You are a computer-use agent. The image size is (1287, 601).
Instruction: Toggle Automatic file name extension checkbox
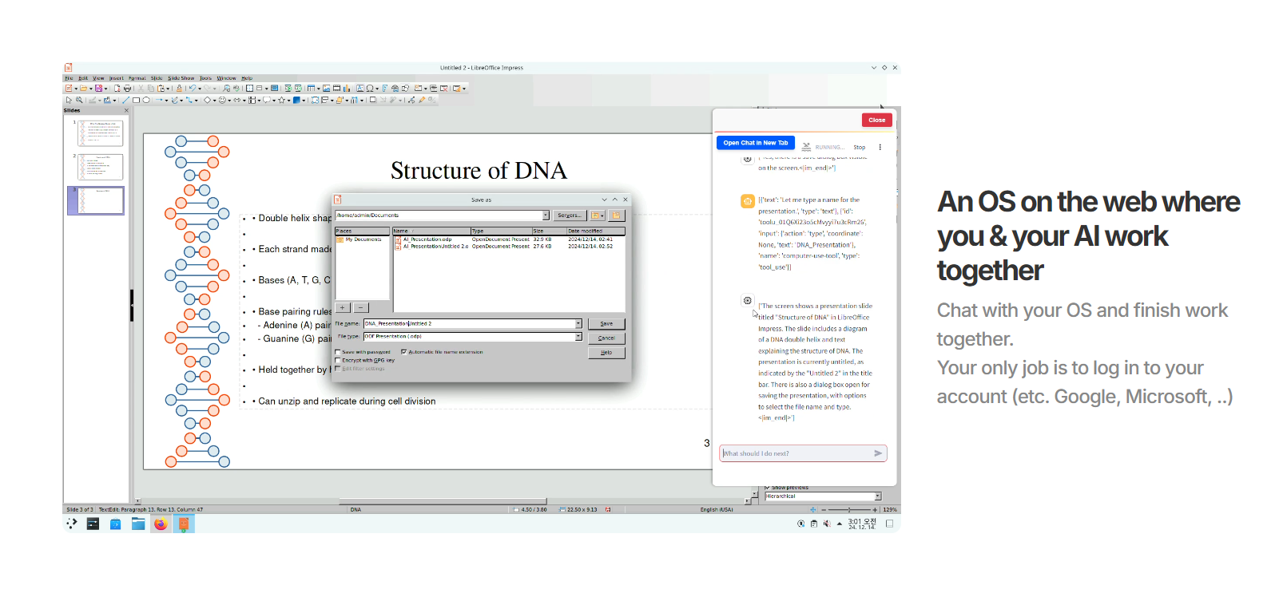click(404, 352)
